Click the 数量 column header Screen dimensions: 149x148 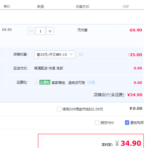point(40,6)
